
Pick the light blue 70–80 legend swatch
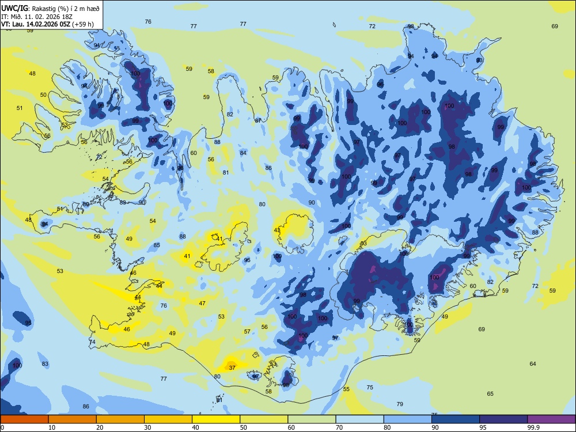(x=359, y=419)
